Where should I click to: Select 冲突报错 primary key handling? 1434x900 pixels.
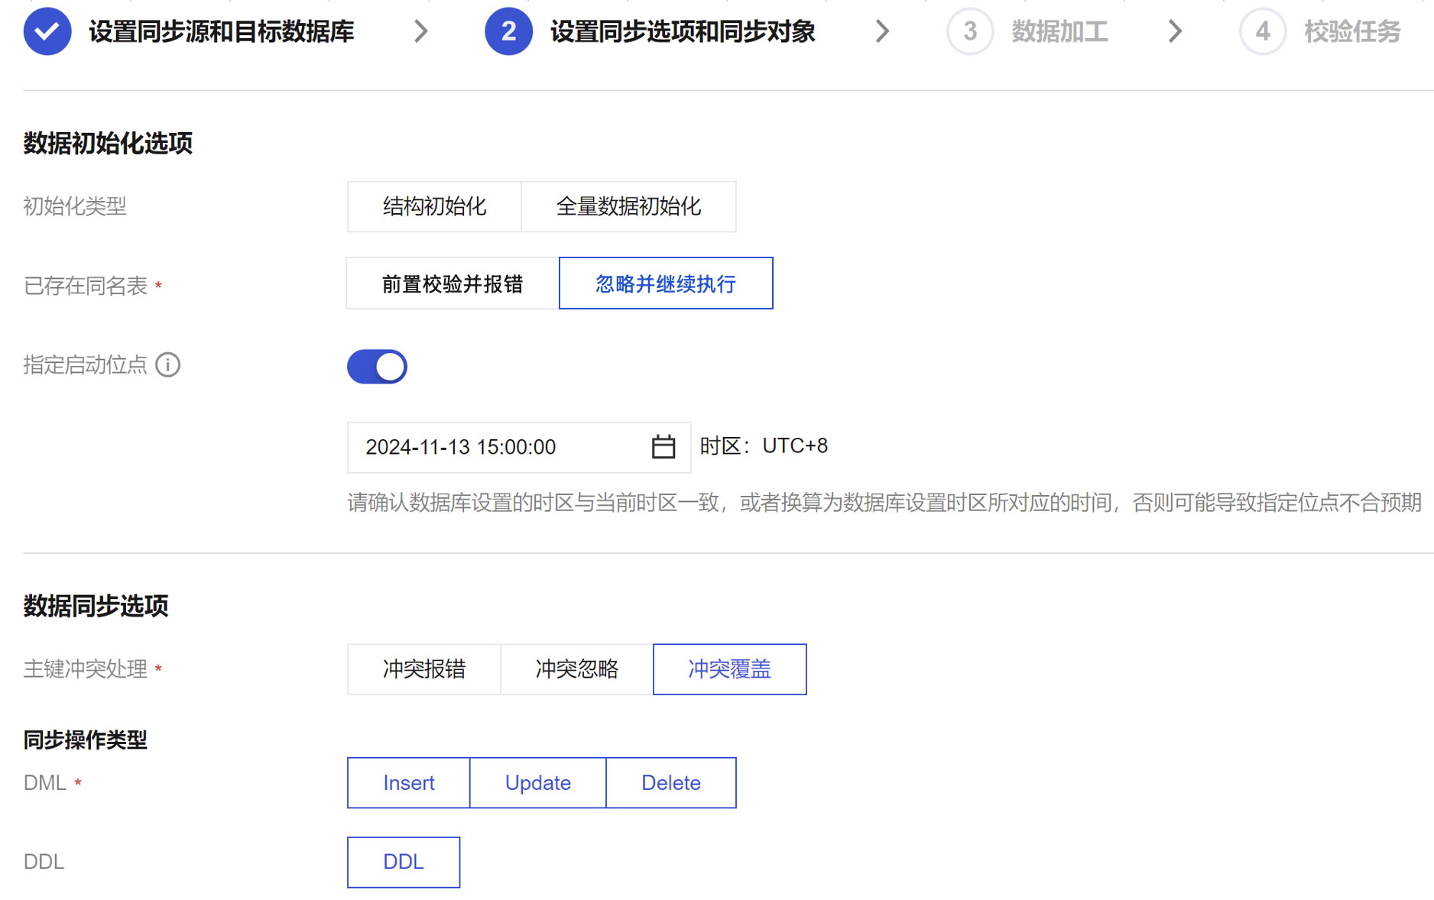pyautogui.click(x=424, y=669)
